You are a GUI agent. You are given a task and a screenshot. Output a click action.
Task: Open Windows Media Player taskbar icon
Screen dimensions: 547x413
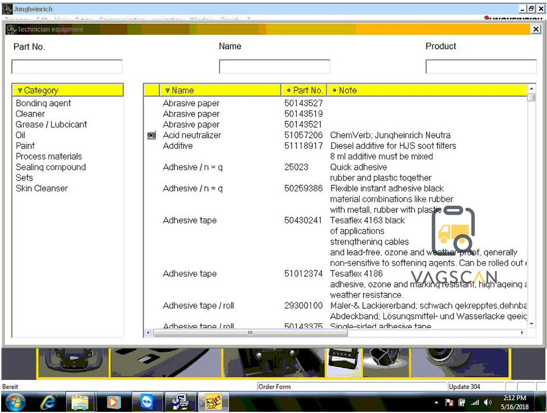click(113, 402)
